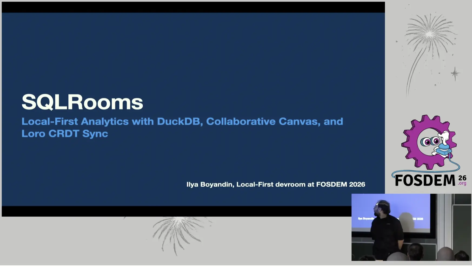Click the FOSDEM wordmark text
This screenshot has width=472, height=267.
click(x=425, y=180)
